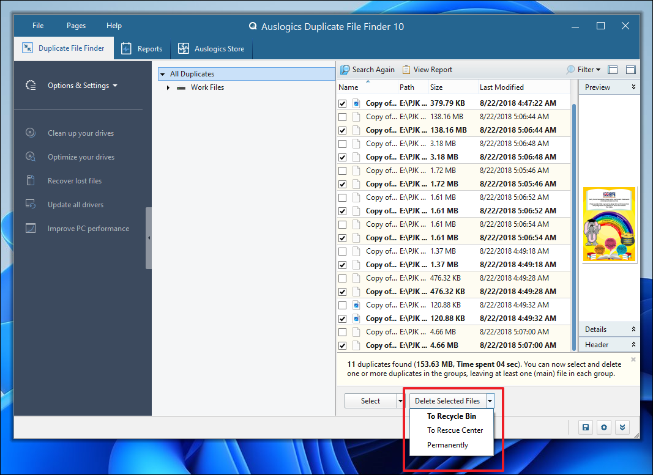This screenshot has height=475, width=653.
Task: Click the Update all drivers icon
Action: coord(31,204)
